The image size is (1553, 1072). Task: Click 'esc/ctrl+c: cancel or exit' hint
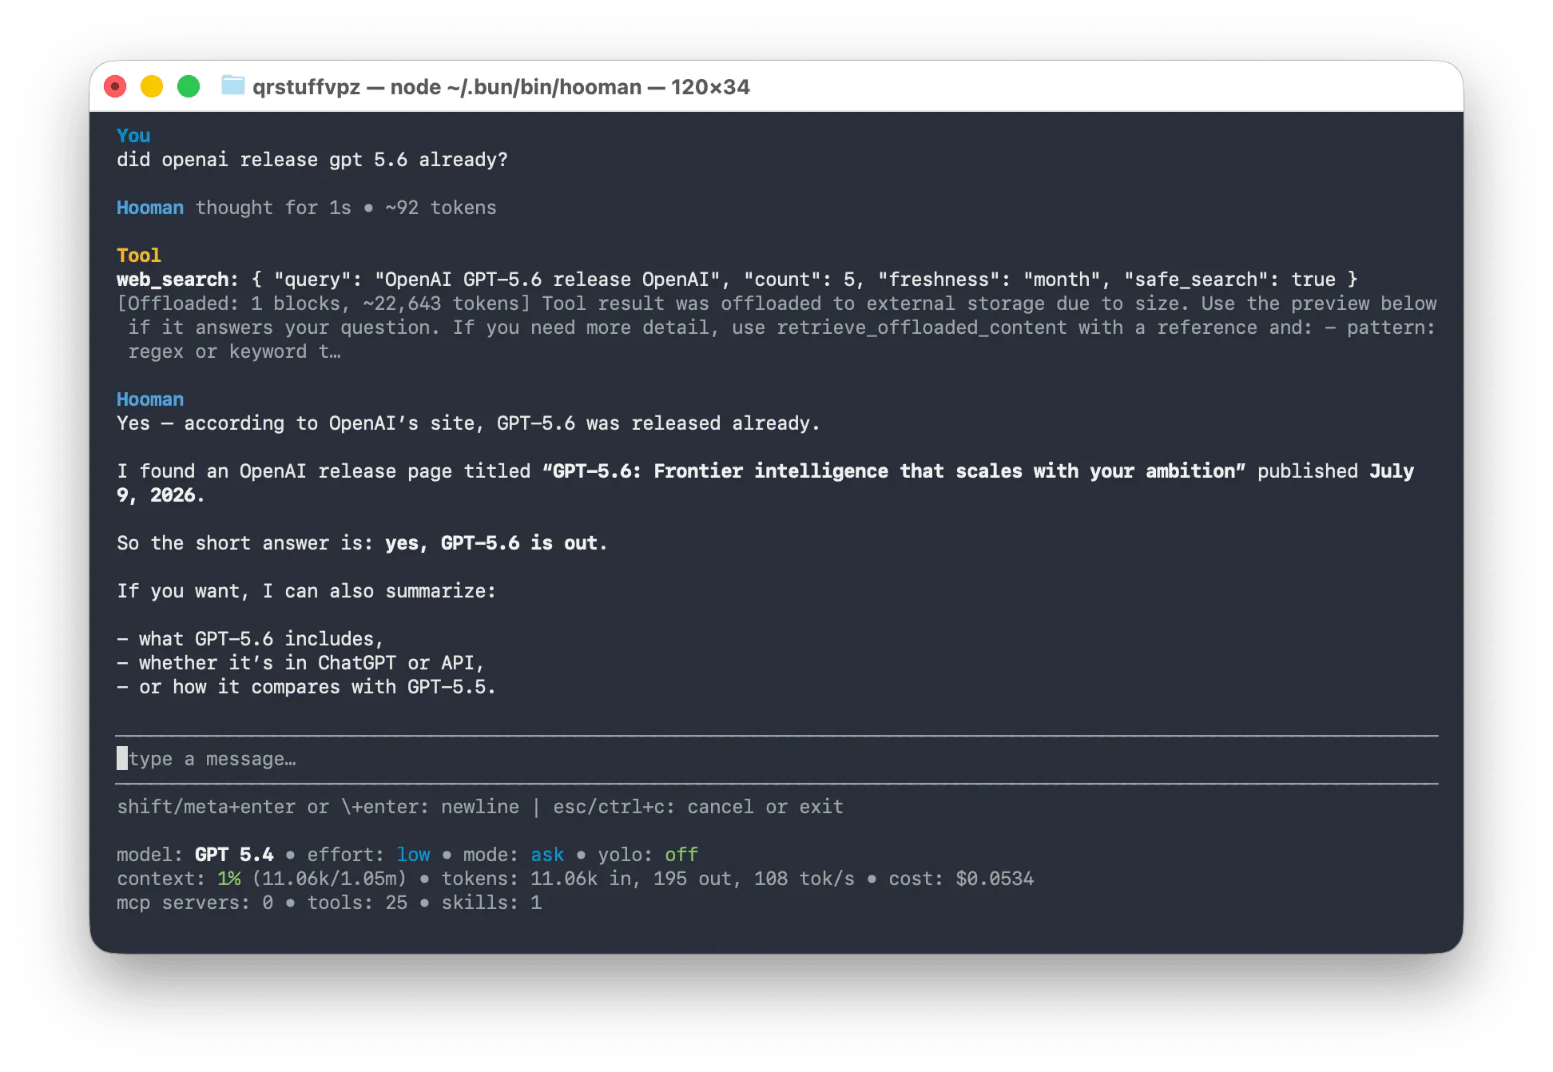click(698, 807)
